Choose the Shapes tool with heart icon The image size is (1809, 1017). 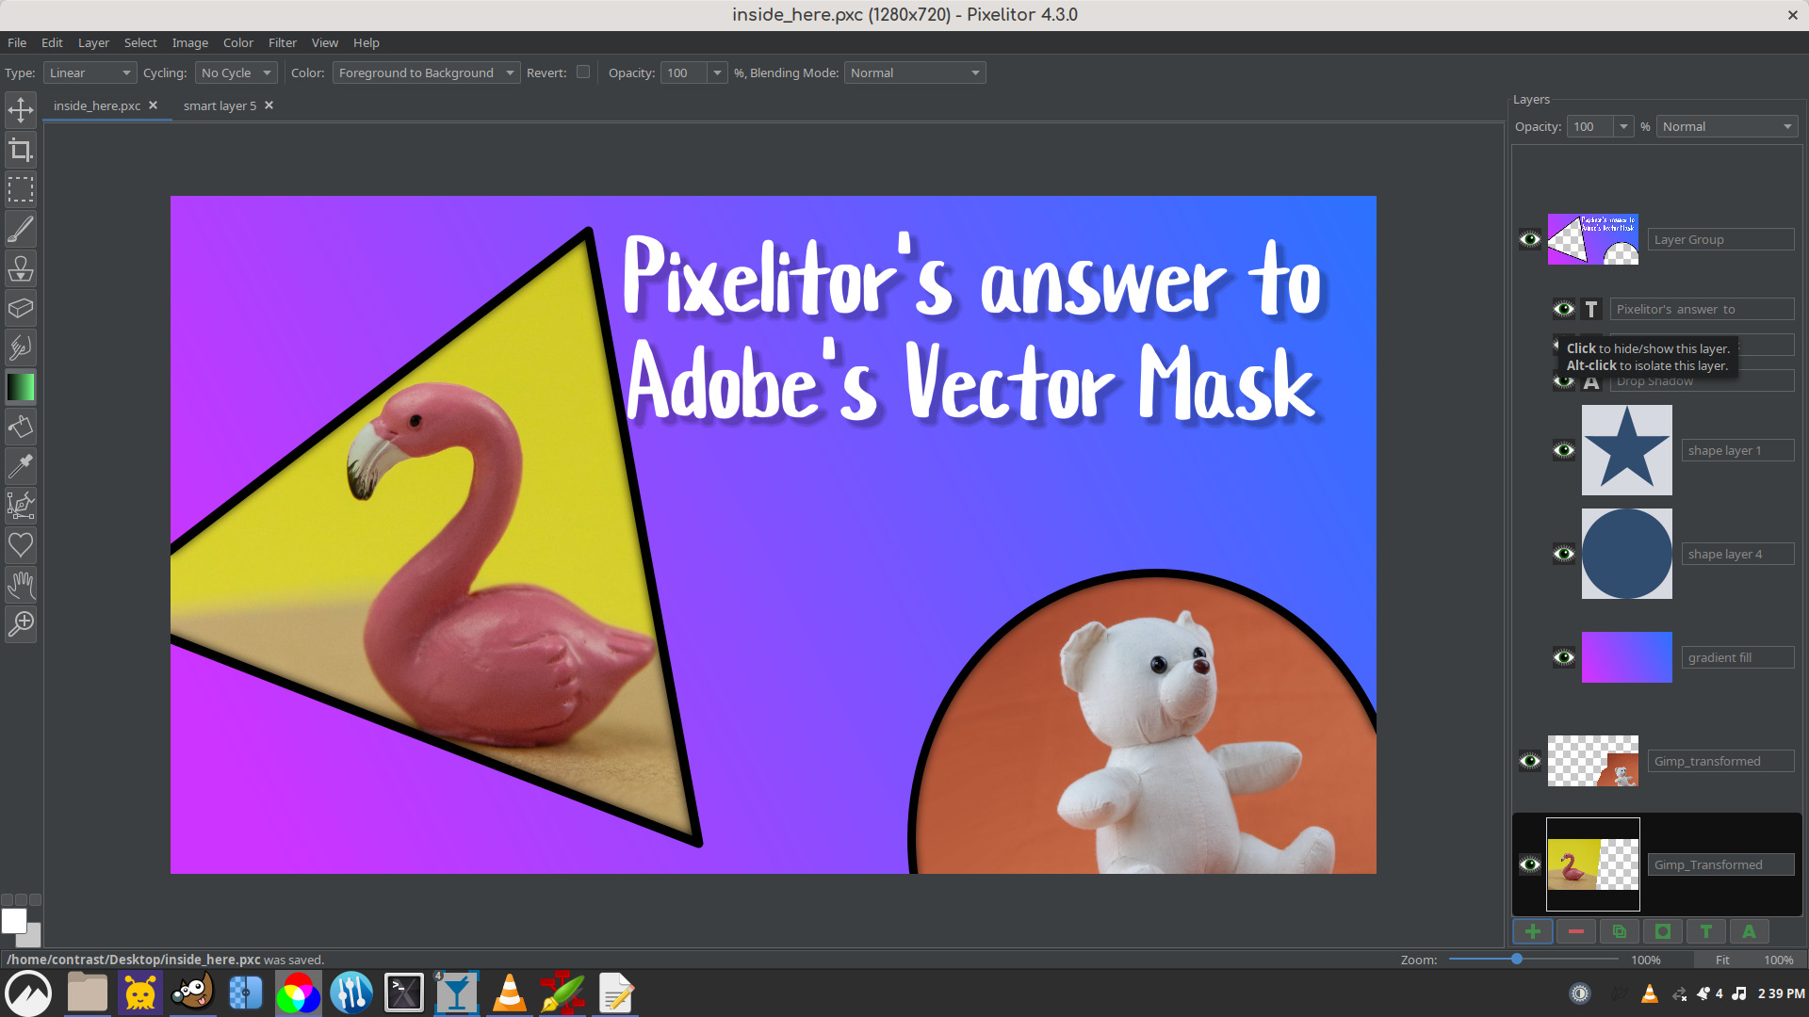click(x=20, y=545)
